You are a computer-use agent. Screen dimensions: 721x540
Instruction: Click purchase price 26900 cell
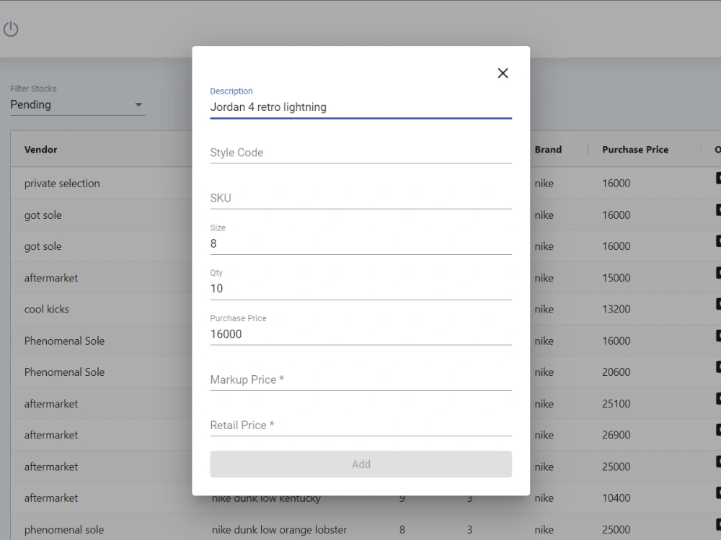click(616, 435)
